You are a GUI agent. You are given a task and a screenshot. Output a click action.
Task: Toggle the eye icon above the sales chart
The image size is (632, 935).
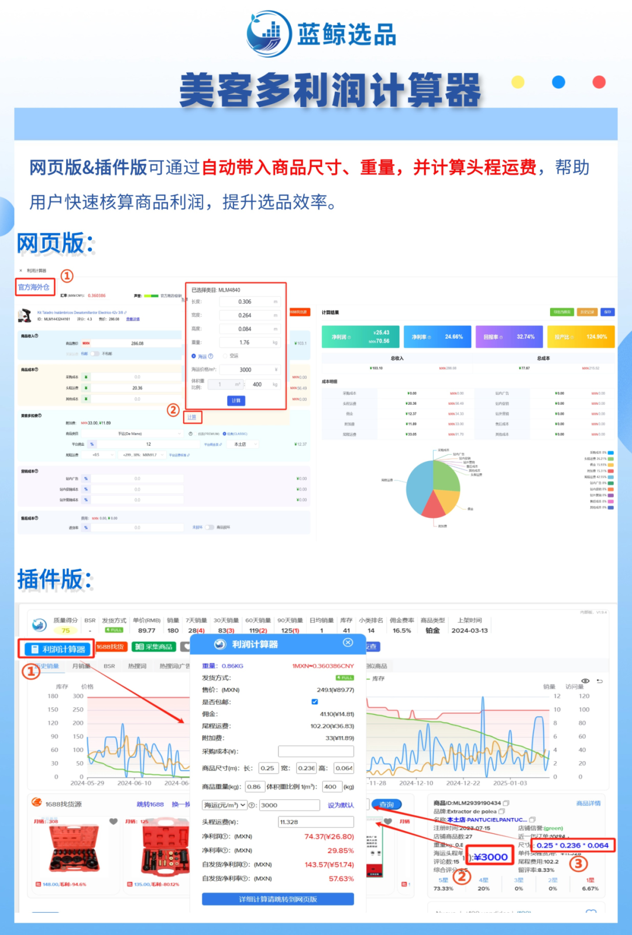click(585, 681)
